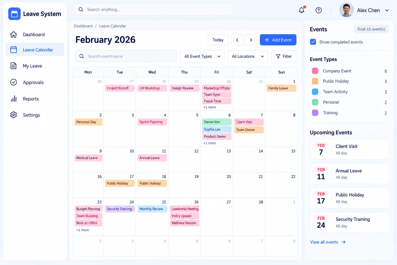Focus the Search anything field
The height and width of the screenshot is (265, 397).
pyautogui.click(x=153, y=10)
